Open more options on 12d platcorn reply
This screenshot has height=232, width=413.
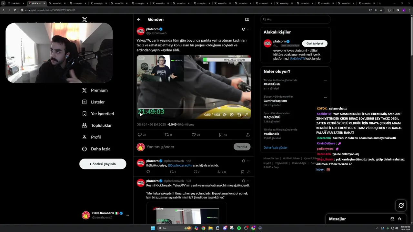(x=249, y=181)
